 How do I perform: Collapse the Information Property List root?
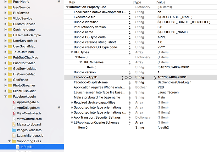pos(67,7)
